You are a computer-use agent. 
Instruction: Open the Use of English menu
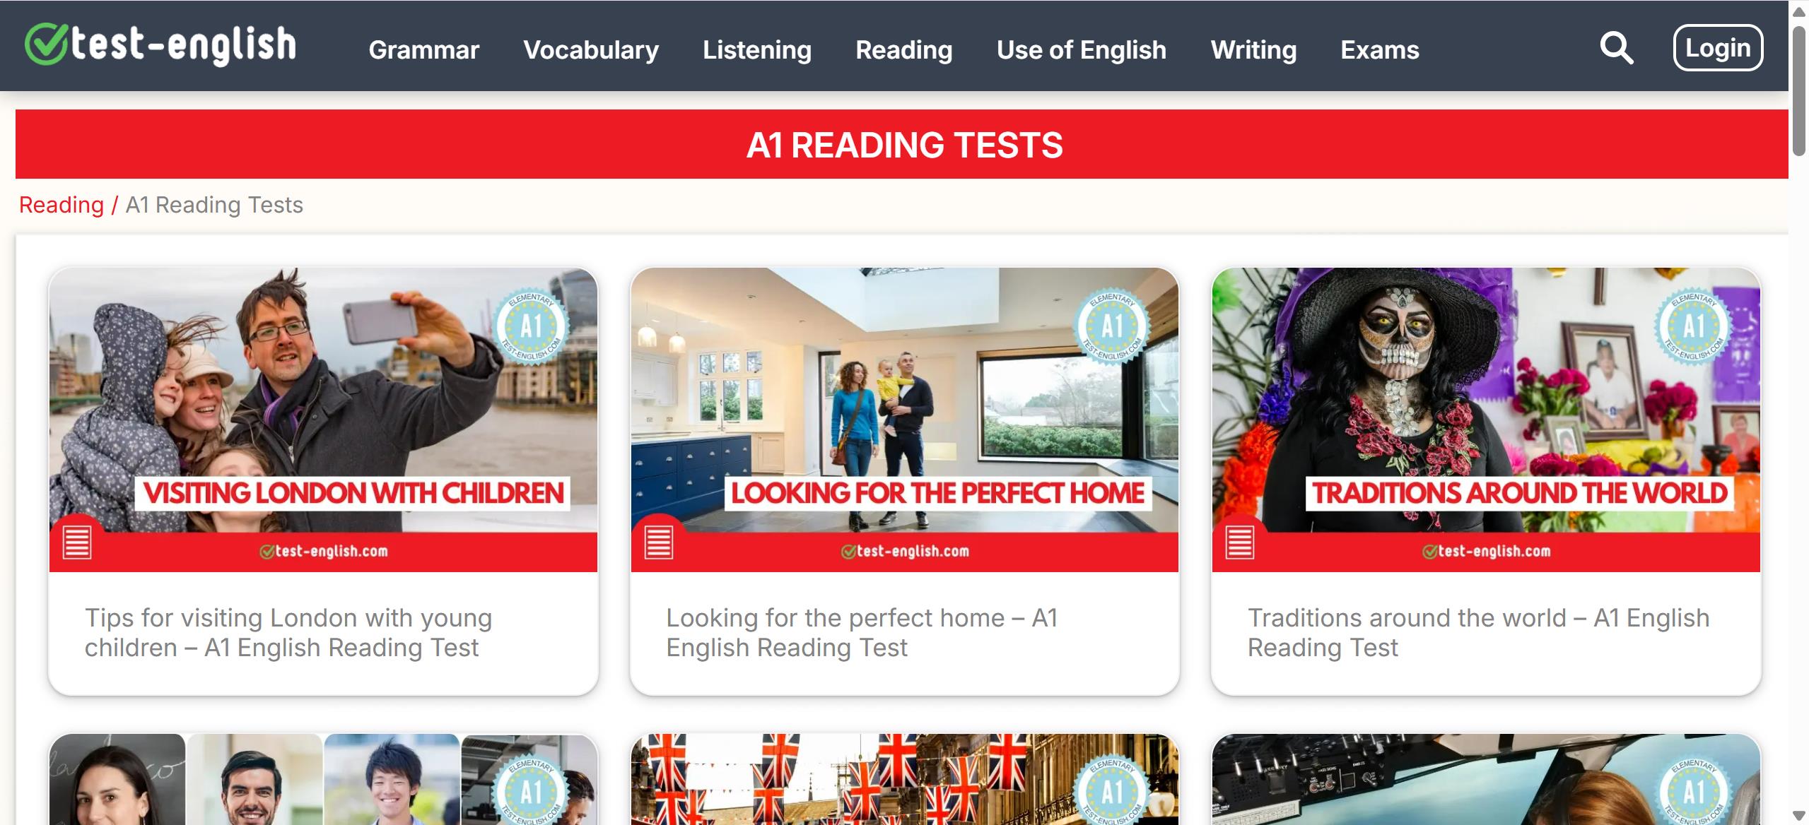[x=1082, y=49]
